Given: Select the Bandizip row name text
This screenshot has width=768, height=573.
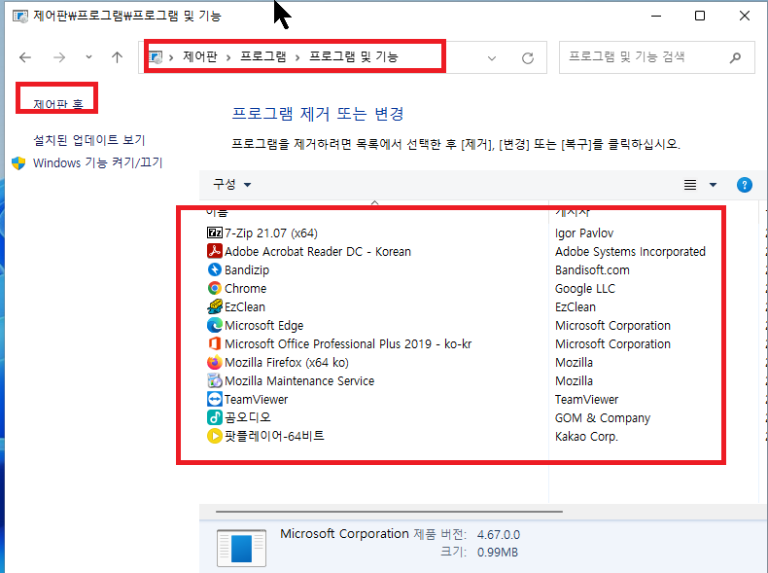Looking at the screenshot, I should [247, 270].
